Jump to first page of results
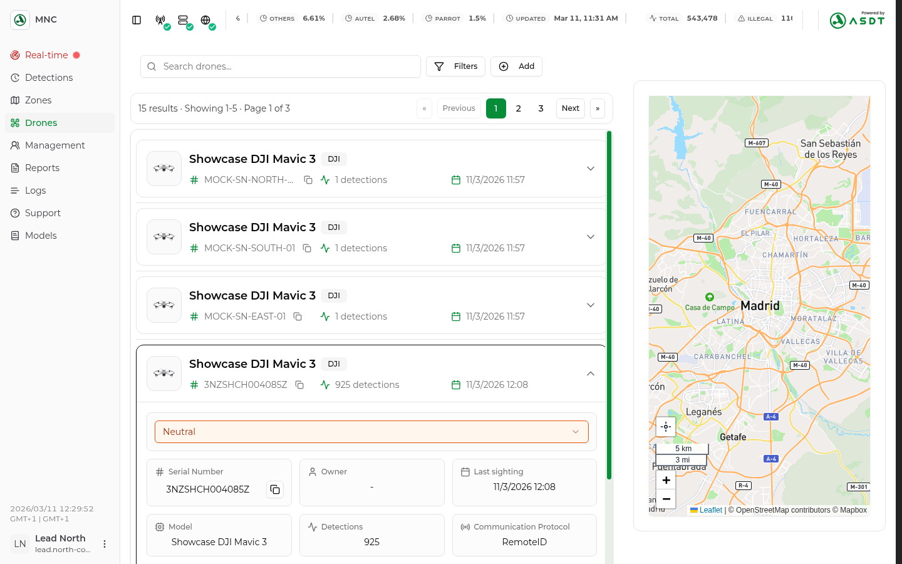 424,108
